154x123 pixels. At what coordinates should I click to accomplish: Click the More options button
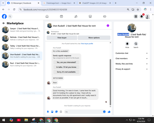pyautogui.click(x=94, y=38)
